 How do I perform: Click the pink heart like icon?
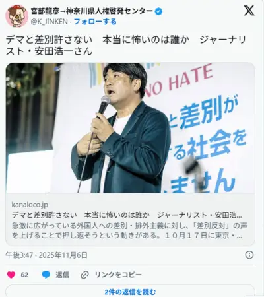pyautogui.click(x=11, y=275)
